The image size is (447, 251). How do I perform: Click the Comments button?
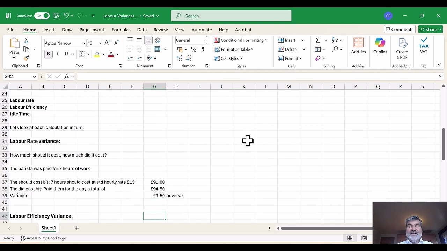pos(400,30)
